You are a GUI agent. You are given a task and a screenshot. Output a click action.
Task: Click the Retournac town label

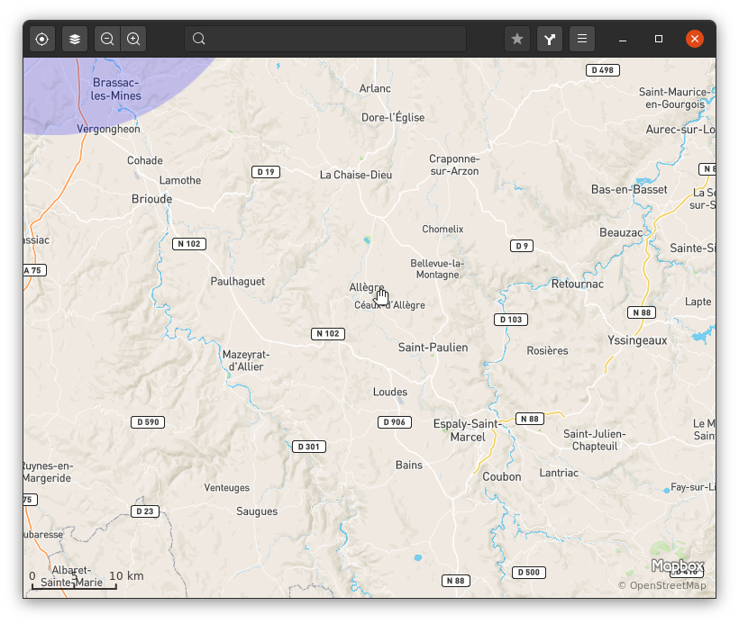(x=578, y=284)
